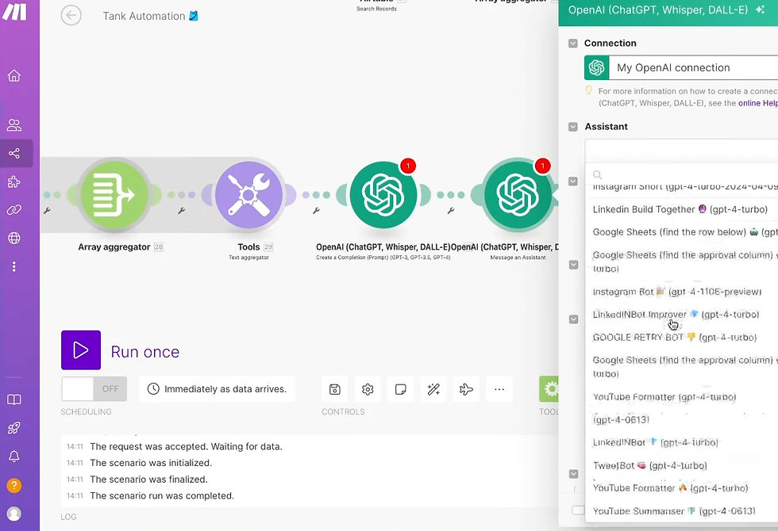The image size is (778, 531).
Task: Select Google Sheets find row below assistant
Action: click(682, 232)
